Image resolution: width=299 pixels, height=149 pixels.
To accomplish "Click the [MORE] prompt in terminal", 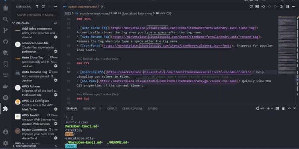I will click(x=71, y=146).
